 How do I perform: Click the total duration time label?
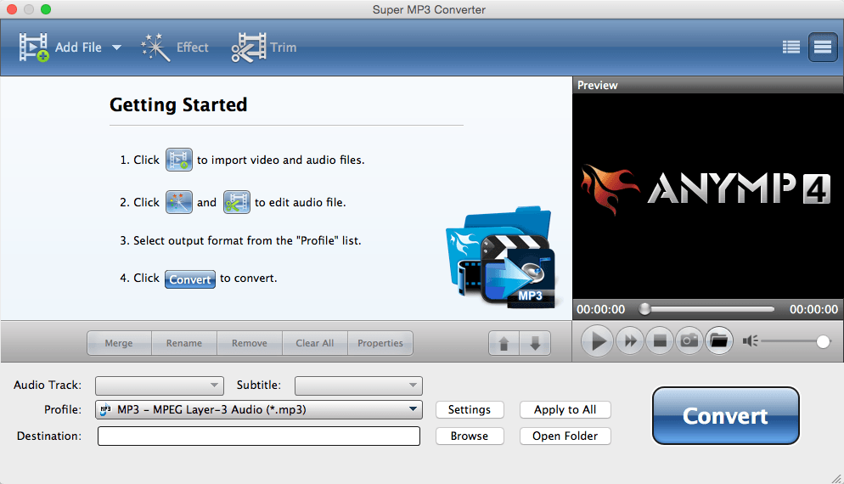click(813, 310)
